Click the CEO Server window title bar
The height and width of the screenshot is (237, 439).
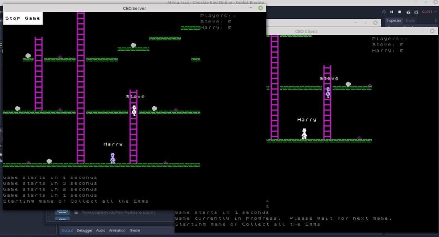(134, 8)
